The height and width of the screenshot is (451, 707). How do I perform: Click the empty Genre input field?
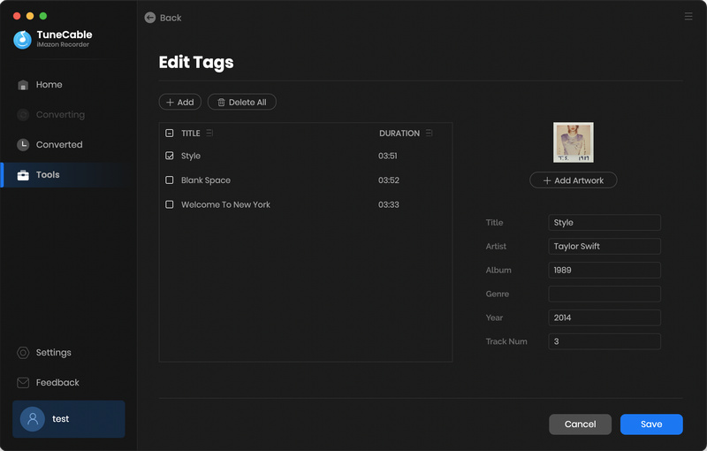(604, 294)
